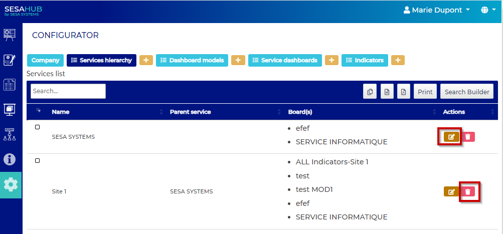Open the settings gear in sidebar
503x234 pixels.
tap(11, 185)
